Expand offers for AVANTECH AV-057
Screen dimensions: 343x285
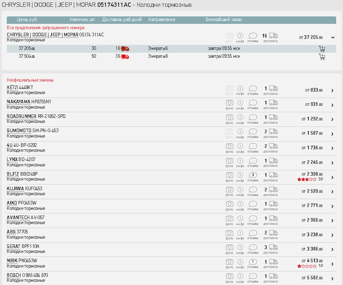[332, 221]
